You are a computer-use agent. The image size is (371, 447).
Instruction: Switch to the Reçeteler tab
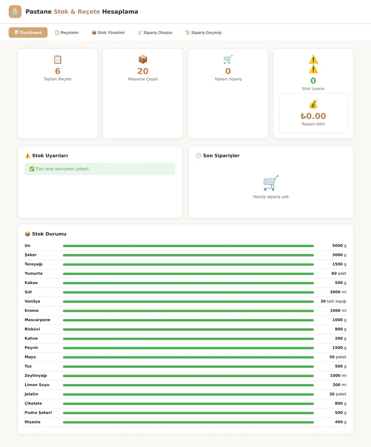coord(67,32)
